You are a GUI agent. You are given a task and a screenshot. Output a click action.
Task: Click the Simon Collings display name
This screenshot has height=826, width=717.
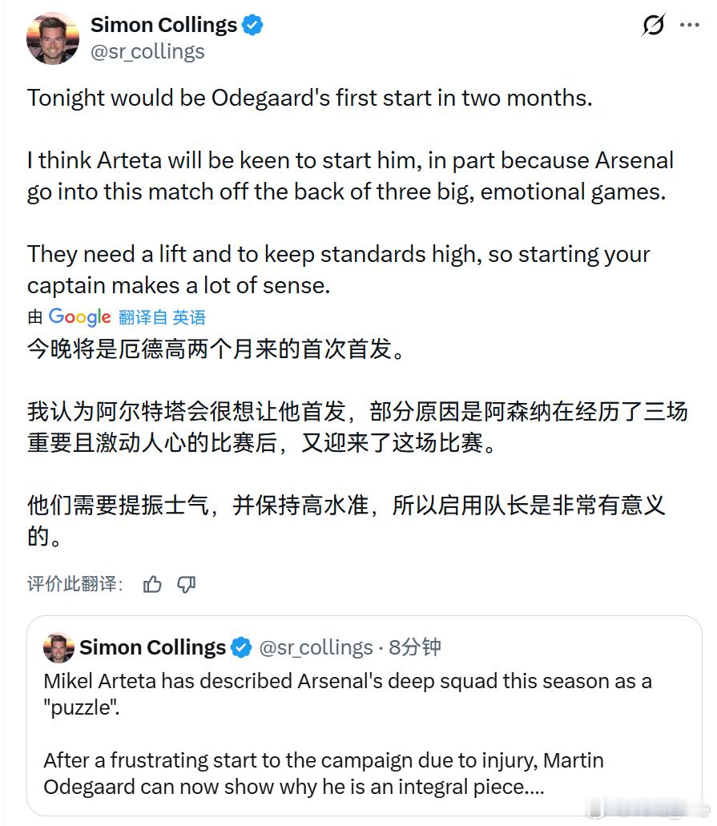coord(163,25)
